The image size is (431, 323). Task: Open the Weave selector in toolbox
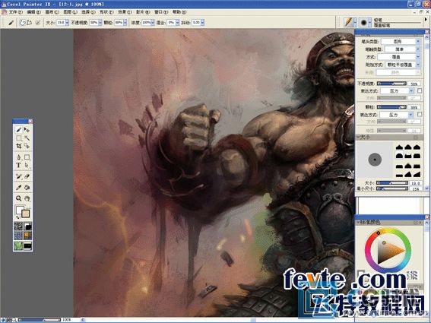point(27,236)
